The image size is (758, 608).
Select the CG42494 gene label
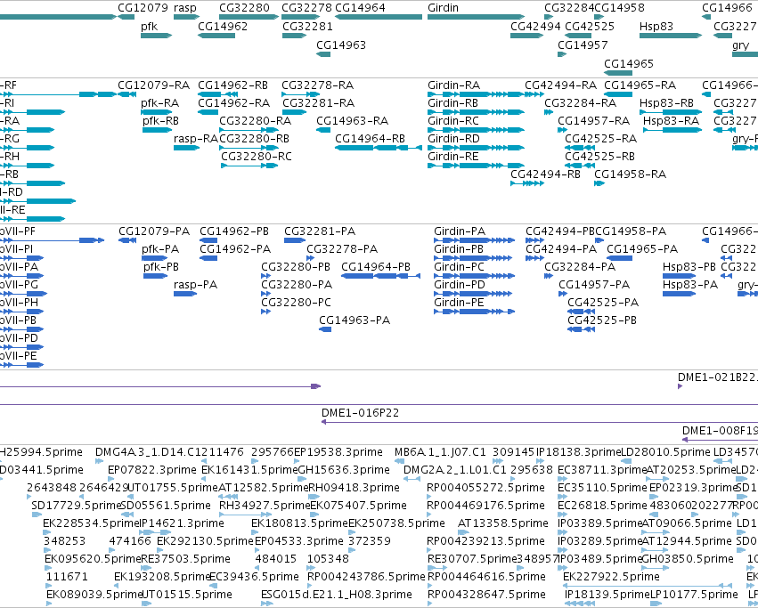[535, 26]
